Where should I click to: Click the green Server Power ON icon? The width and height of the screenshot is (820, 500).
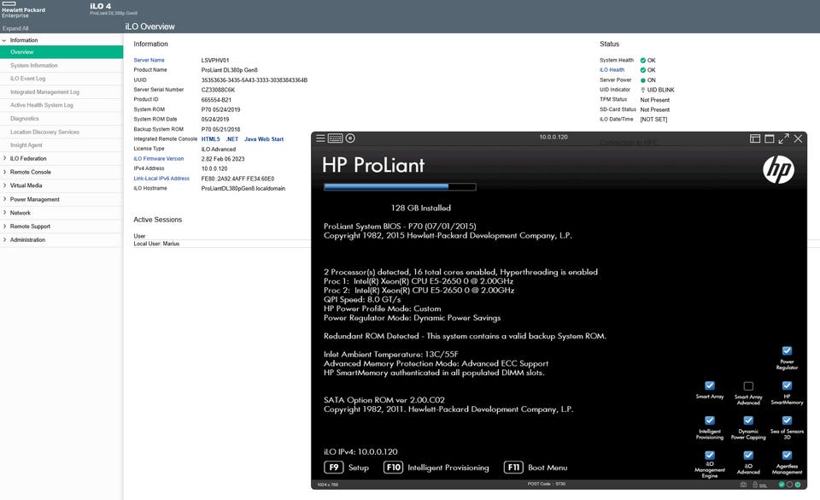pyautogui.click(x=642, y=80)
